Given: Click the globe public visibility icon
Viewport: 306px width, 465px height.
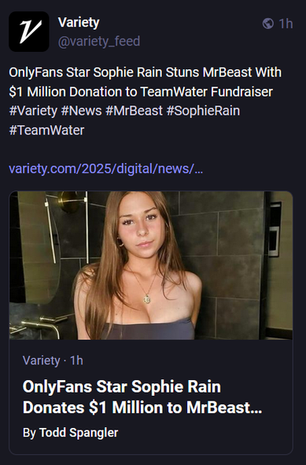Looking at the screenshot, I should coord(268,24).
